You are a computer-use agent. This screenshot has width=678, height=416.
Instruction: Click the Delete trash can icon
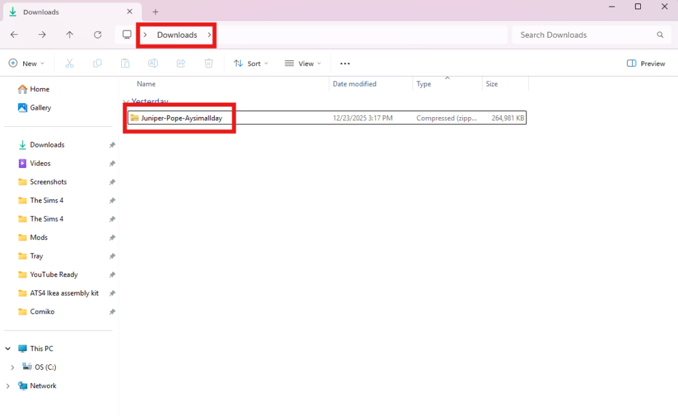(209, 63)
